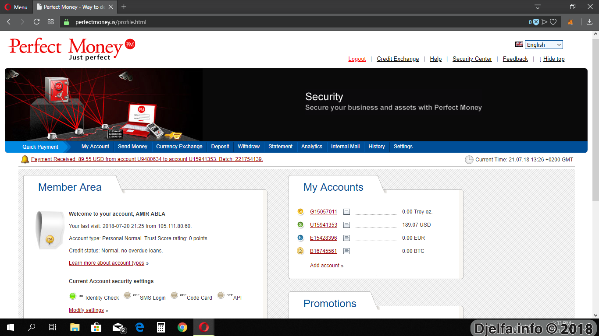The image size is (599, 336).
Task: Open BTC account B16745561
Action: (324, 251)
